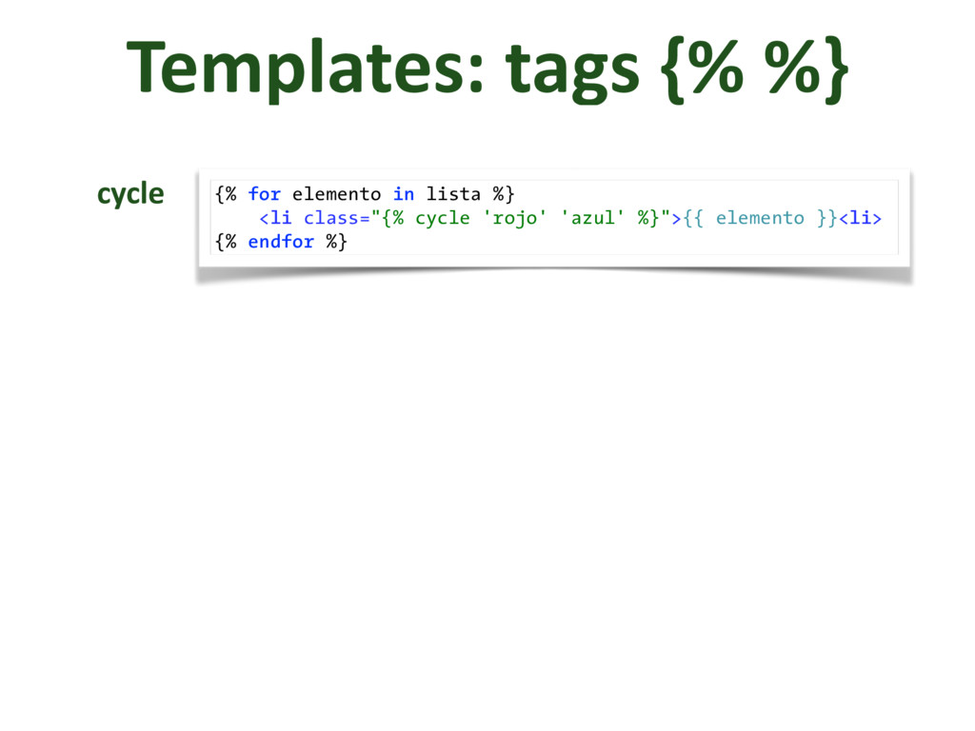Click the 'azul' string value

point(593,218)
